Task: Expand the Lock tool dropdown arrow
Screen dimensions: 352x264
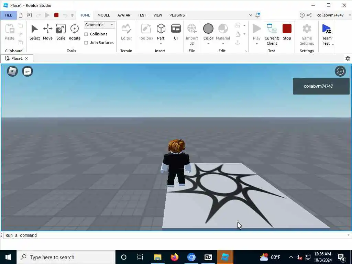Action: coord(244,34)
